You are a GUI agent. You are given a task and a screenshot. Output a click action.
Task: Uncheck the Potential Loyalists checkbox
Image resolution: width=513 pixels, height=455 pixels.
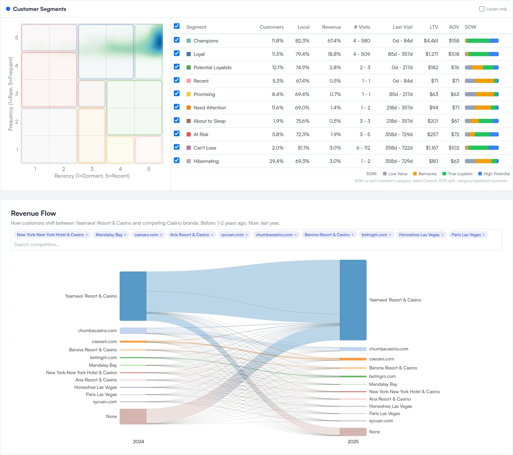177,67
